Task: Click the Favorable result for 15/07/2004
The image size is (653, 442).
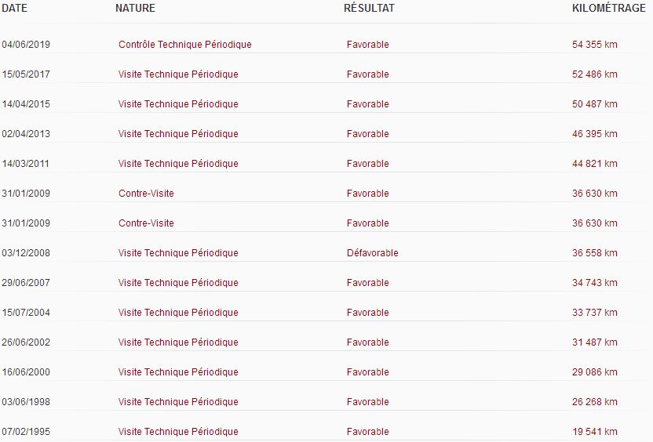Action: tap(367, 313)
